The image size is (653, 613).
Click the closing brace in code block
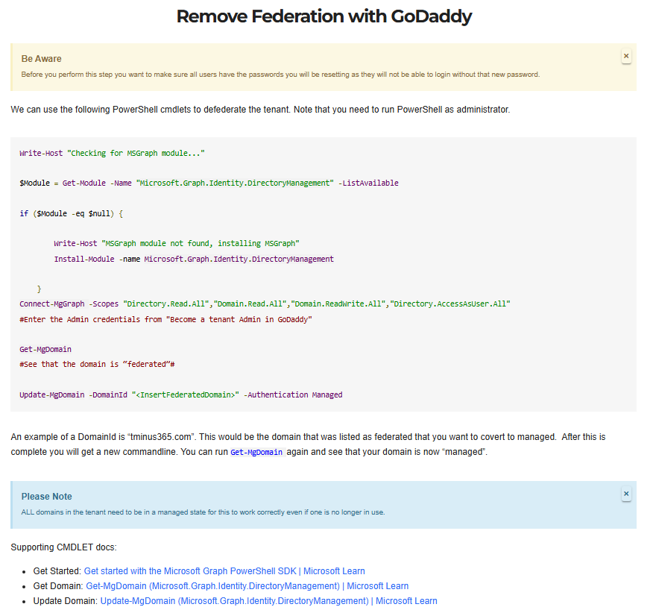(40, 289)
